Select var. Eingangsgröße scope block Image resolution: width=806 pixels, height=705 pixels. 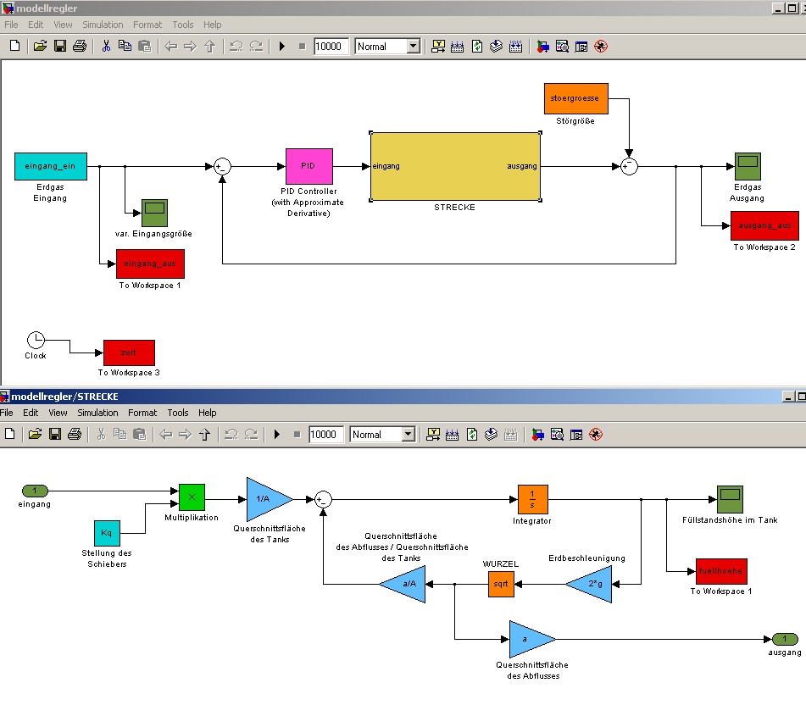[154, 213]
